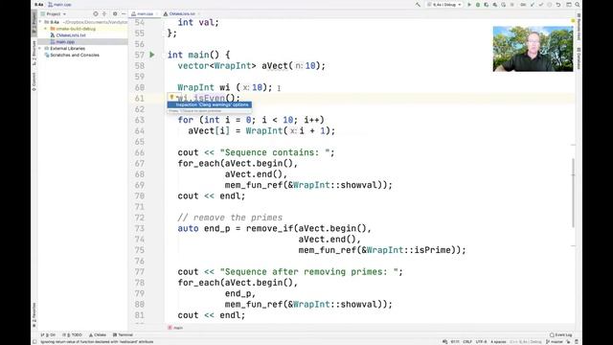Open the CMake tool window tab
The image size is (613, 345).
tap(98, 335)
